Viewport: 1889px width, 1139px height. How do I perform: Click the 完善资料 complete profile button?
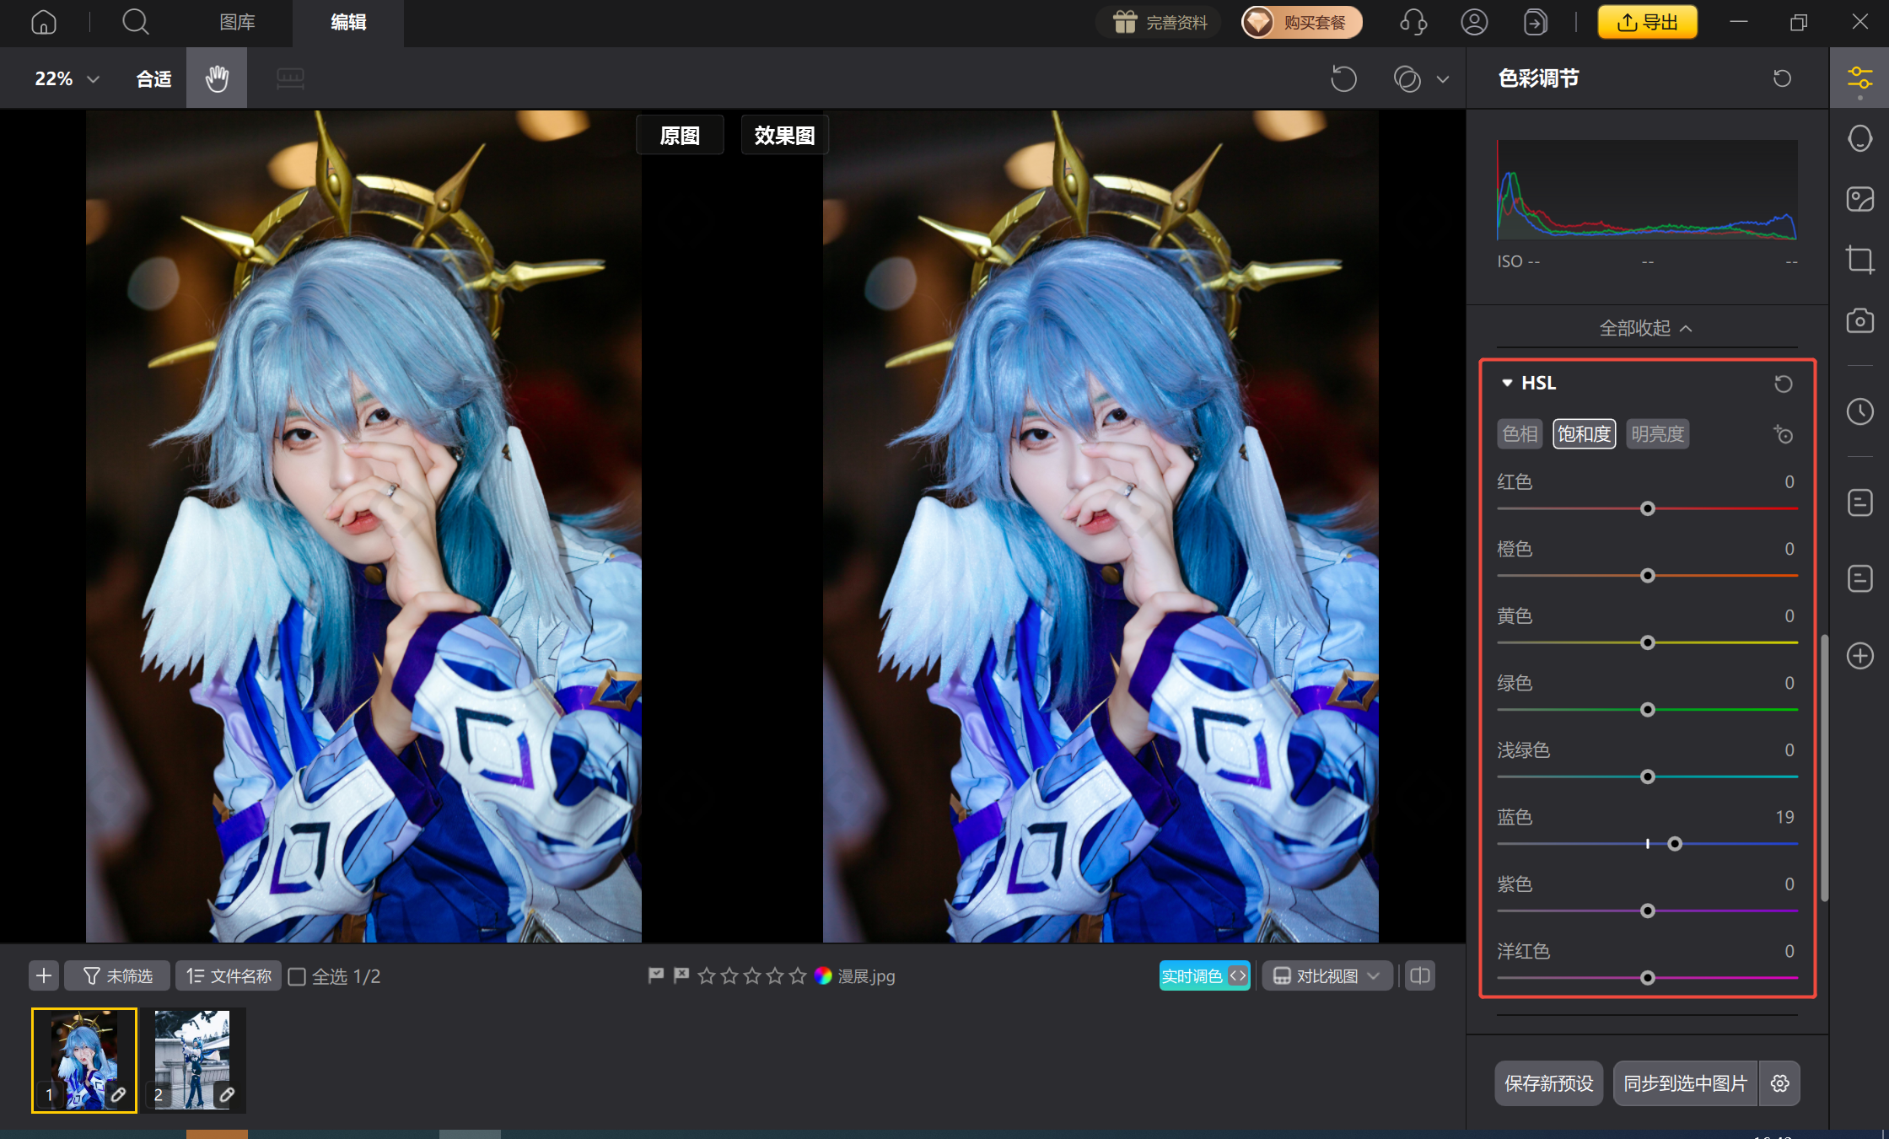pos(1159,23)
